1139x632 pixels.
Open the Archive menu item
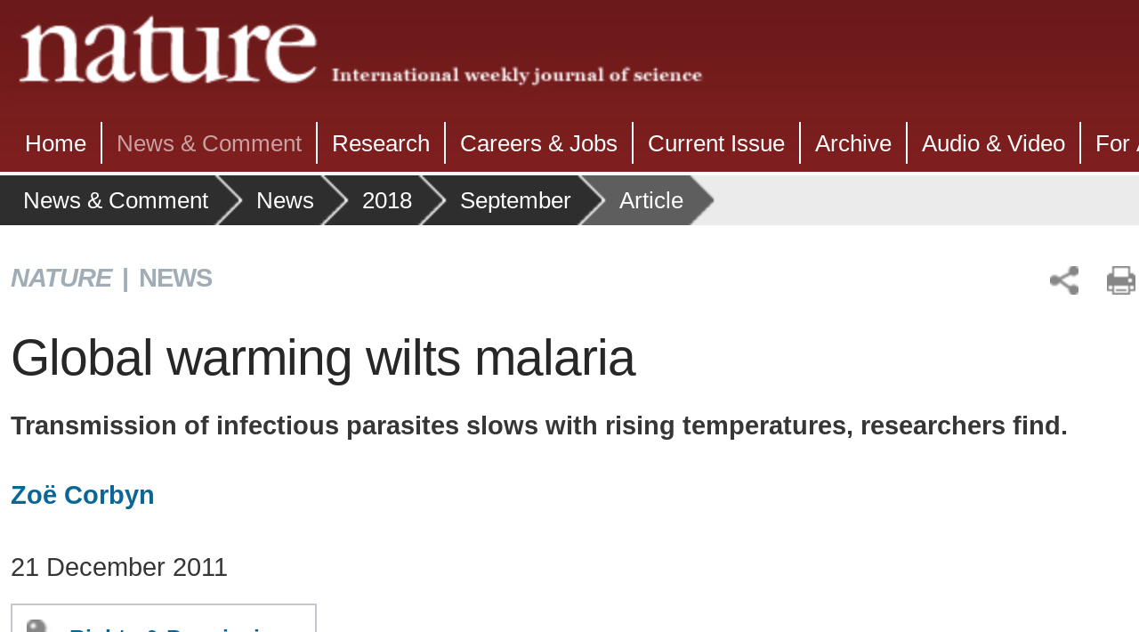pos(853,143)
